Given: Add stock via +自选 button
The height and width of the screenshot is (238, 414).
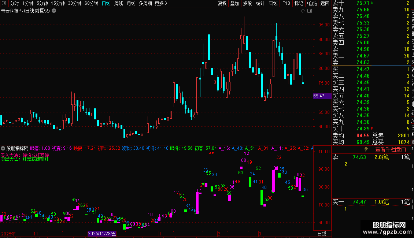Looking at the screenshot, I should point(312,3).
